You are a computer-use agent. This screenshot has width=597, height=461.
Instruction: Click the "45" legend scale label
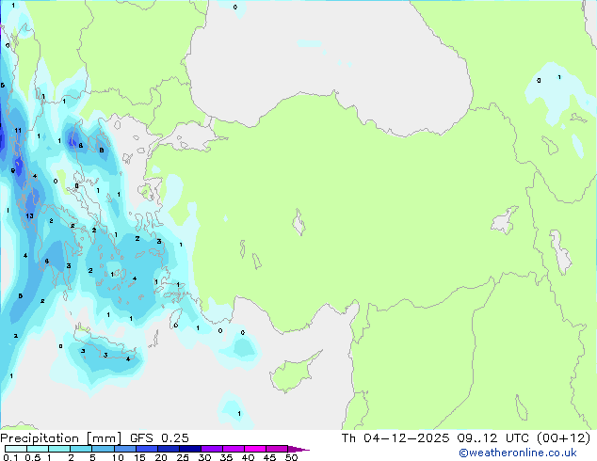pyautogui.click(x=269, y=457)
